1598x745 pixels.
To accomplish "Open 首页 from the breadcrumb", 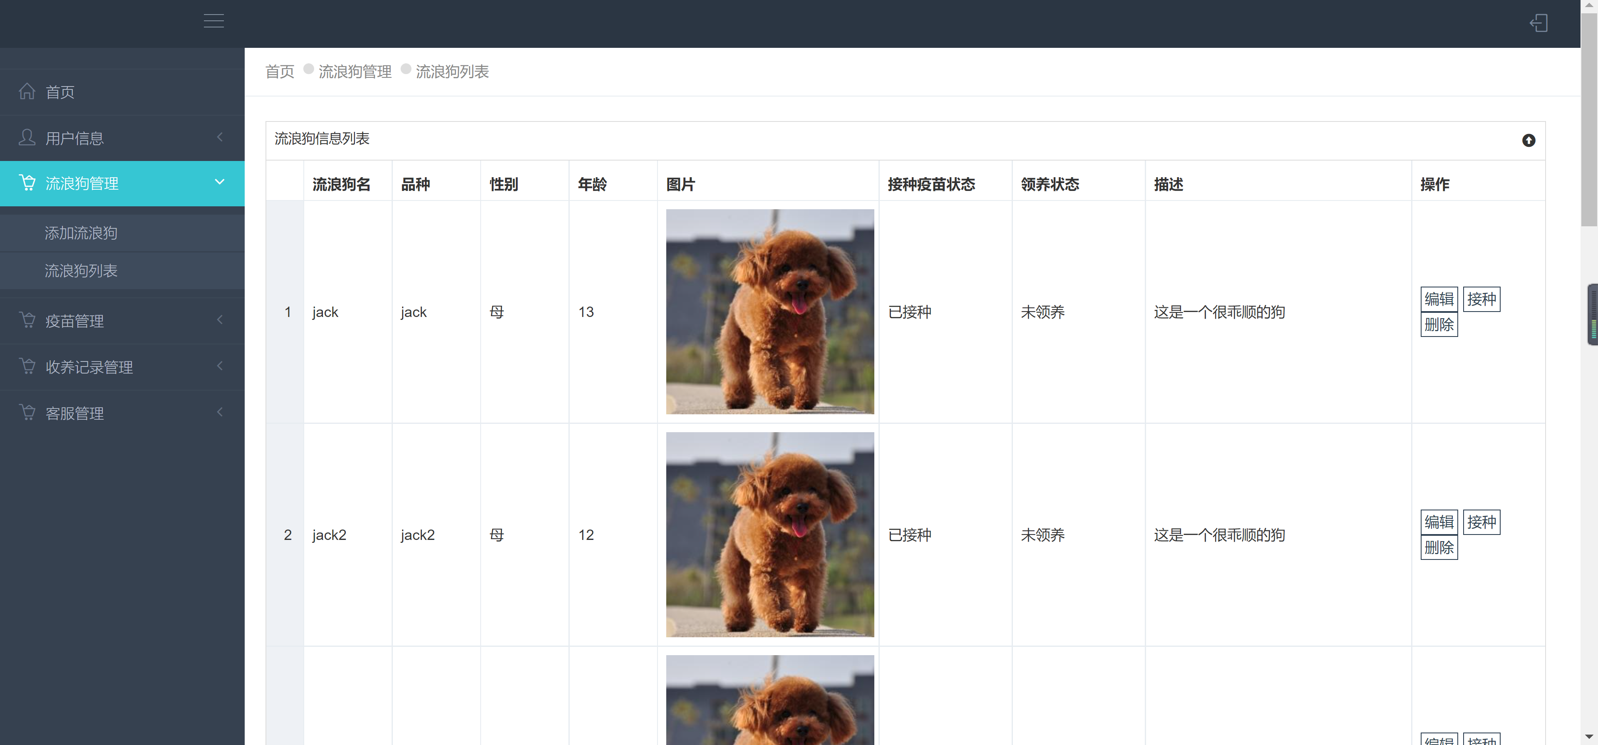I will (279, 71).
